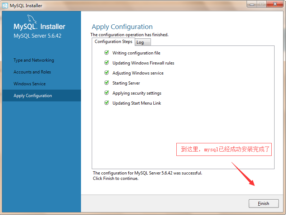Image resolution: width=286 pixels, height=215 pixels.
Task: Click check icon for Adjusting Windows service
Action: coord(106,73)
